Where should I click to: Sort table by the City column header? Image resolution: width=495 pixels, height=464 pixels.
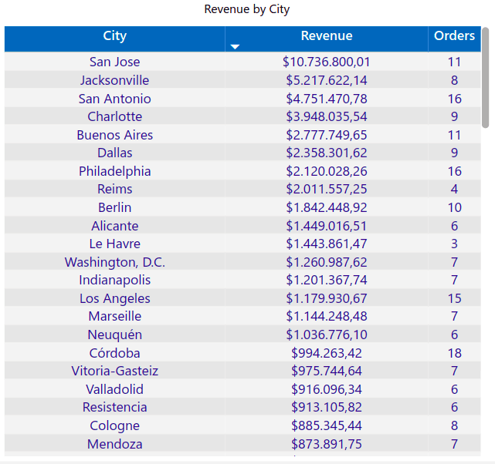tap(114, 36)
